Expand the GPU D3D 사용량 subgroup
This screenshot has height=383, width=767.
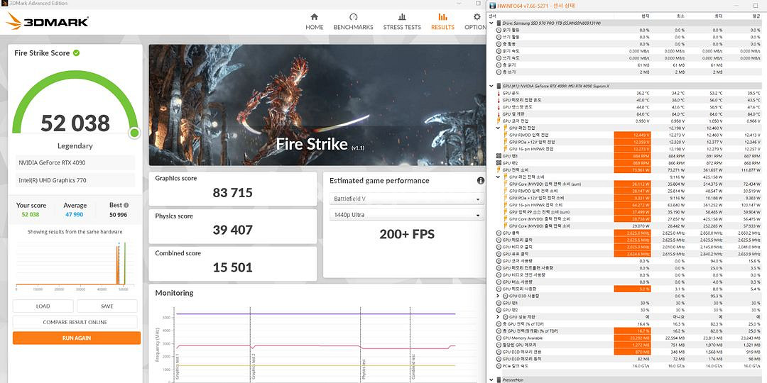tap(499, 296)
